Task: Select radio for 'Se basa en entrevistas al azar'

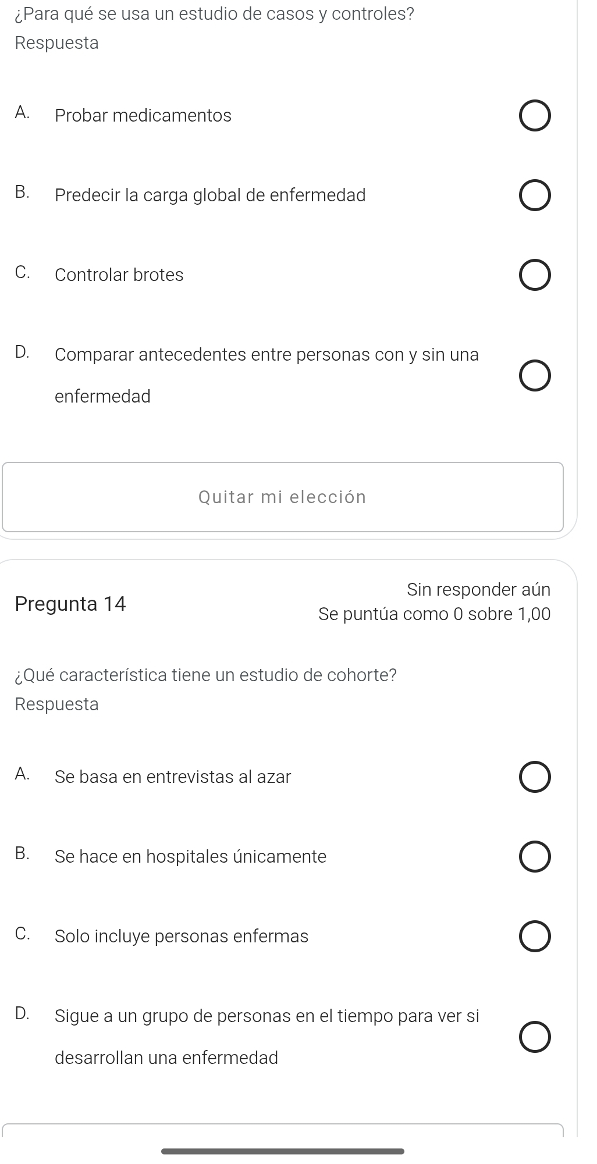Action: (535, 778)
